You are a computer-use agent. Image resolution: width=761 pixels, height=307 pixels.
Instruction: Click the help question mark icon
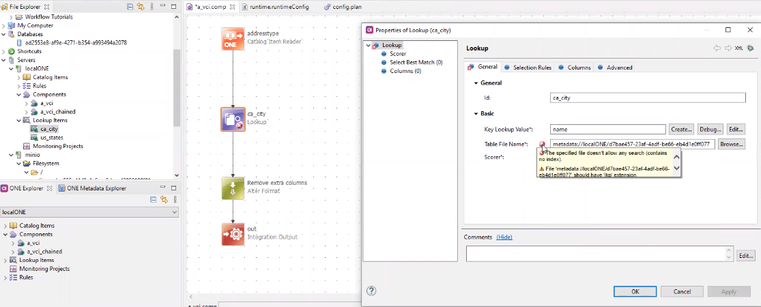[371, 291]
